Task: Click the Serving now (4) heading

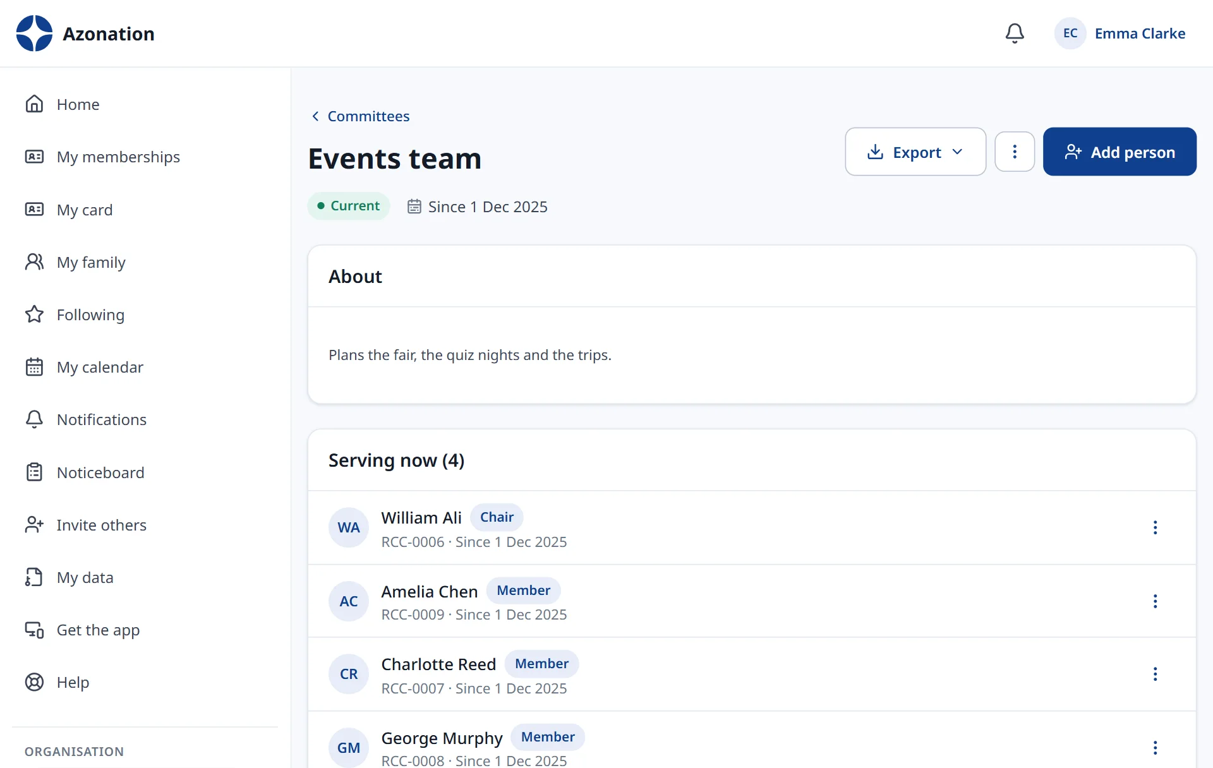Action: [x=396, y=460]
